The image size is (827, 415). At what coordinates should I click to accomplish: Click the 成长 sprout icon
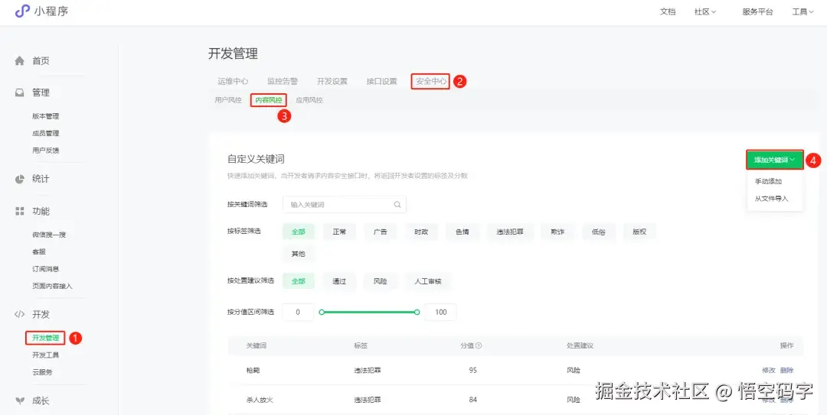19,400
